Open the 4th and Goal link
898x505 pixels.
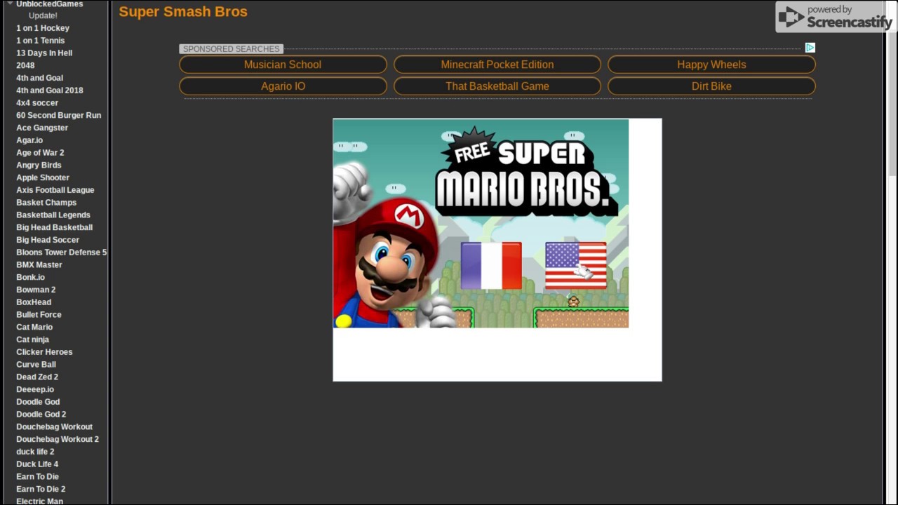[x=39, y=78]
